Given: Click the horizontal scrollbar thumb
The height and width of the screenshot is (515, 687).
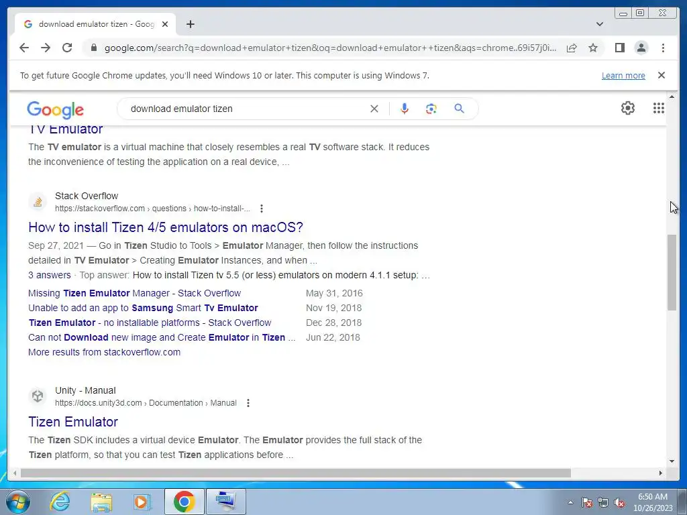Looking at the screenshot, I should pos(296,473).
